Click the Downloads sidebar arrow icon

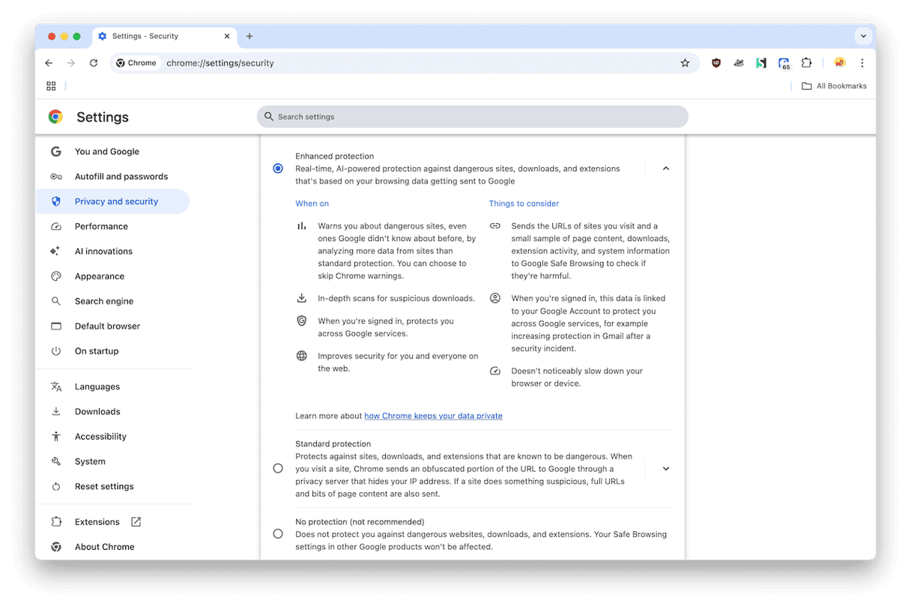(x=56, y=412)
